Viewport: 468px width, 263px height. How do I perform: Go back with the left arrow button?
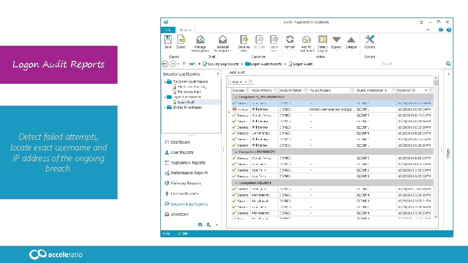click(x=165, y=64)
